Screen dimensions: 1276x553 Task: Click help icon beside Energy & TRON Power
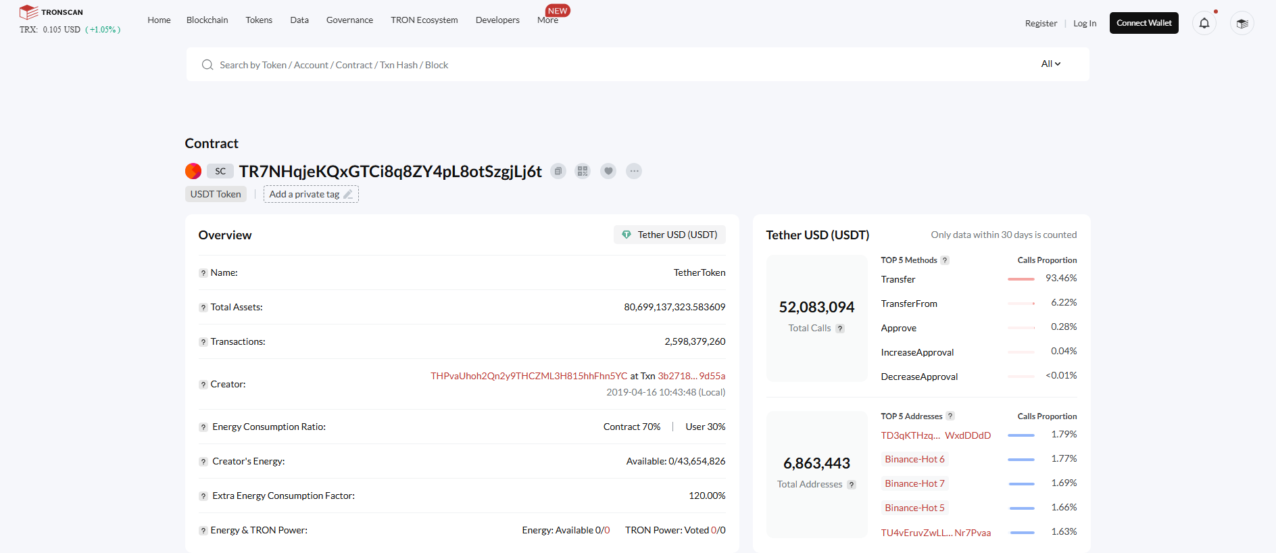coord(203,531)
